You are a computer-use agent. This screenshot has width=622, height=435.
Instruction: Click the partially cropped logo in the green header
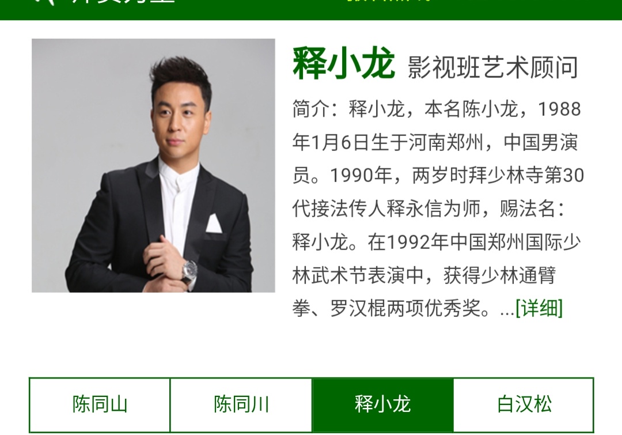44,2
